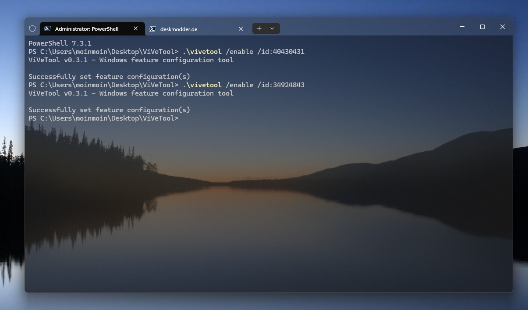
Task: Click the PowerShell icon on deskmodder.de tab
Action: 152,29
